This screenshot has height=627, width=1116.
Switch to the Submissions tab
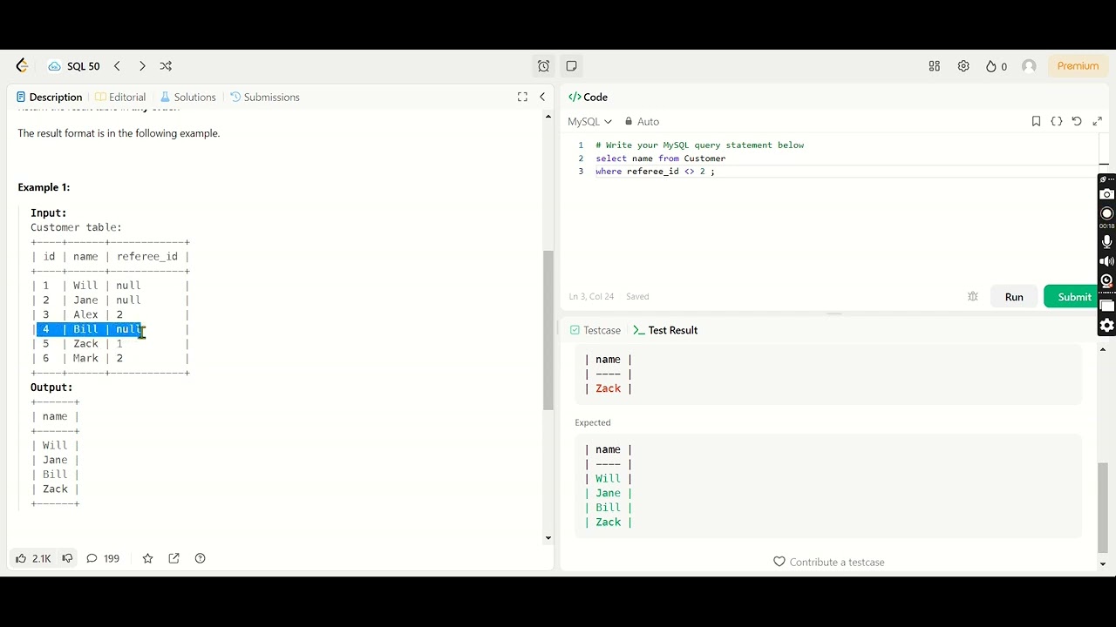[x=265, y=97]
